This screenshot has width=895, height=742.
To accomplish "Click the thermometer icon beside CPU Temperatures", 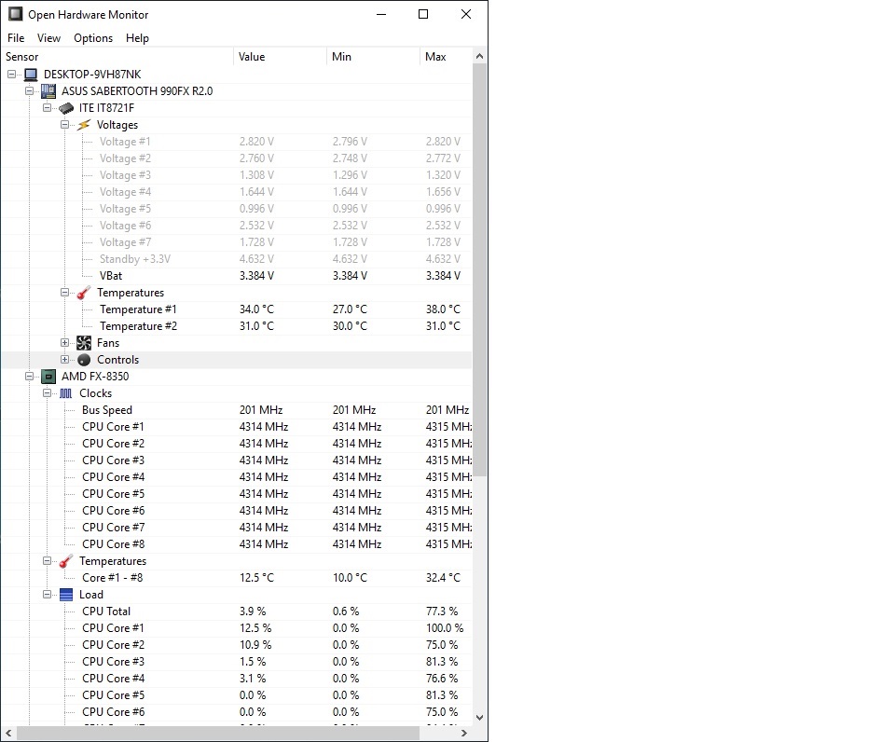I will (x=66, y=561).
